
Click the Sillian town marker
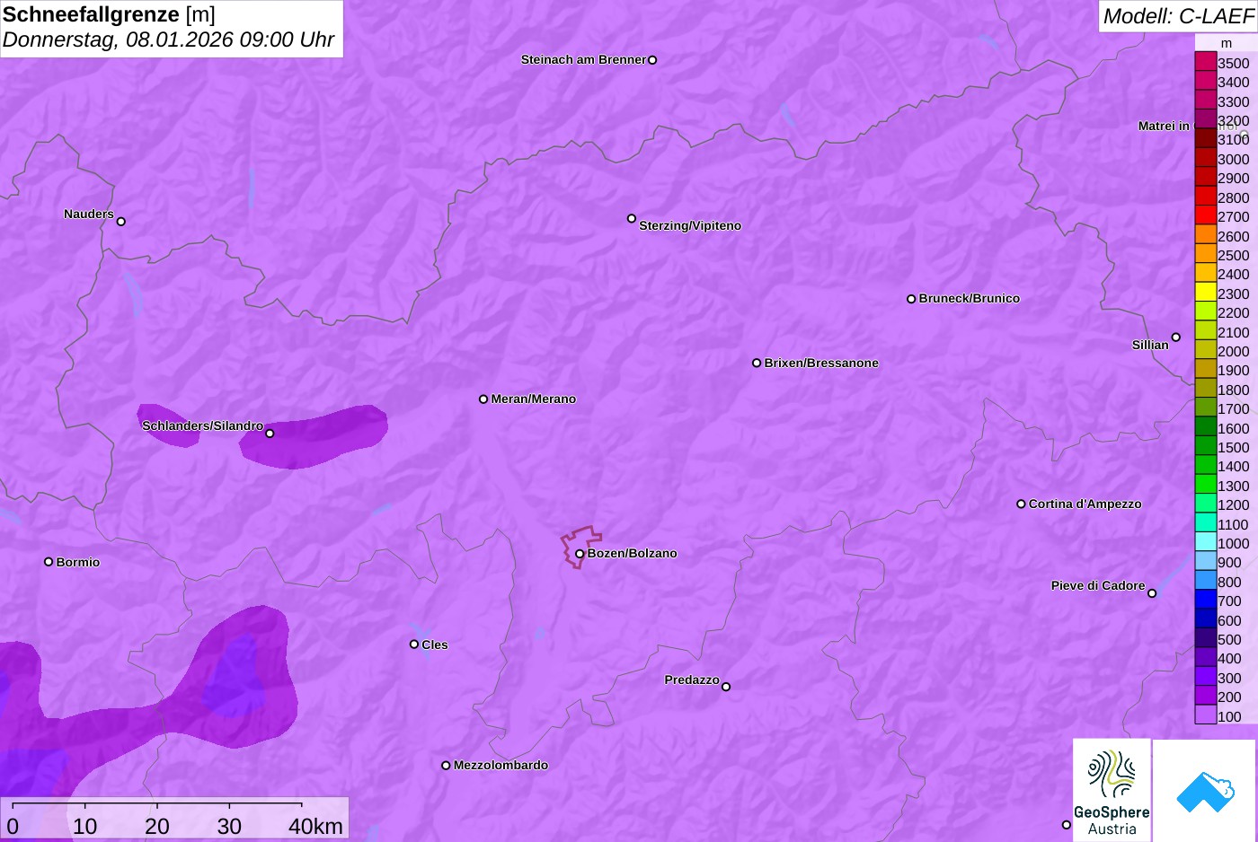point(1176,338)
